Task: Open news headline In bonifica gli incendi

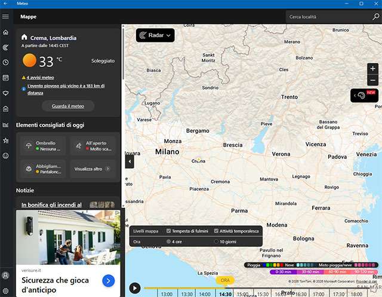Action: (51, 205)
